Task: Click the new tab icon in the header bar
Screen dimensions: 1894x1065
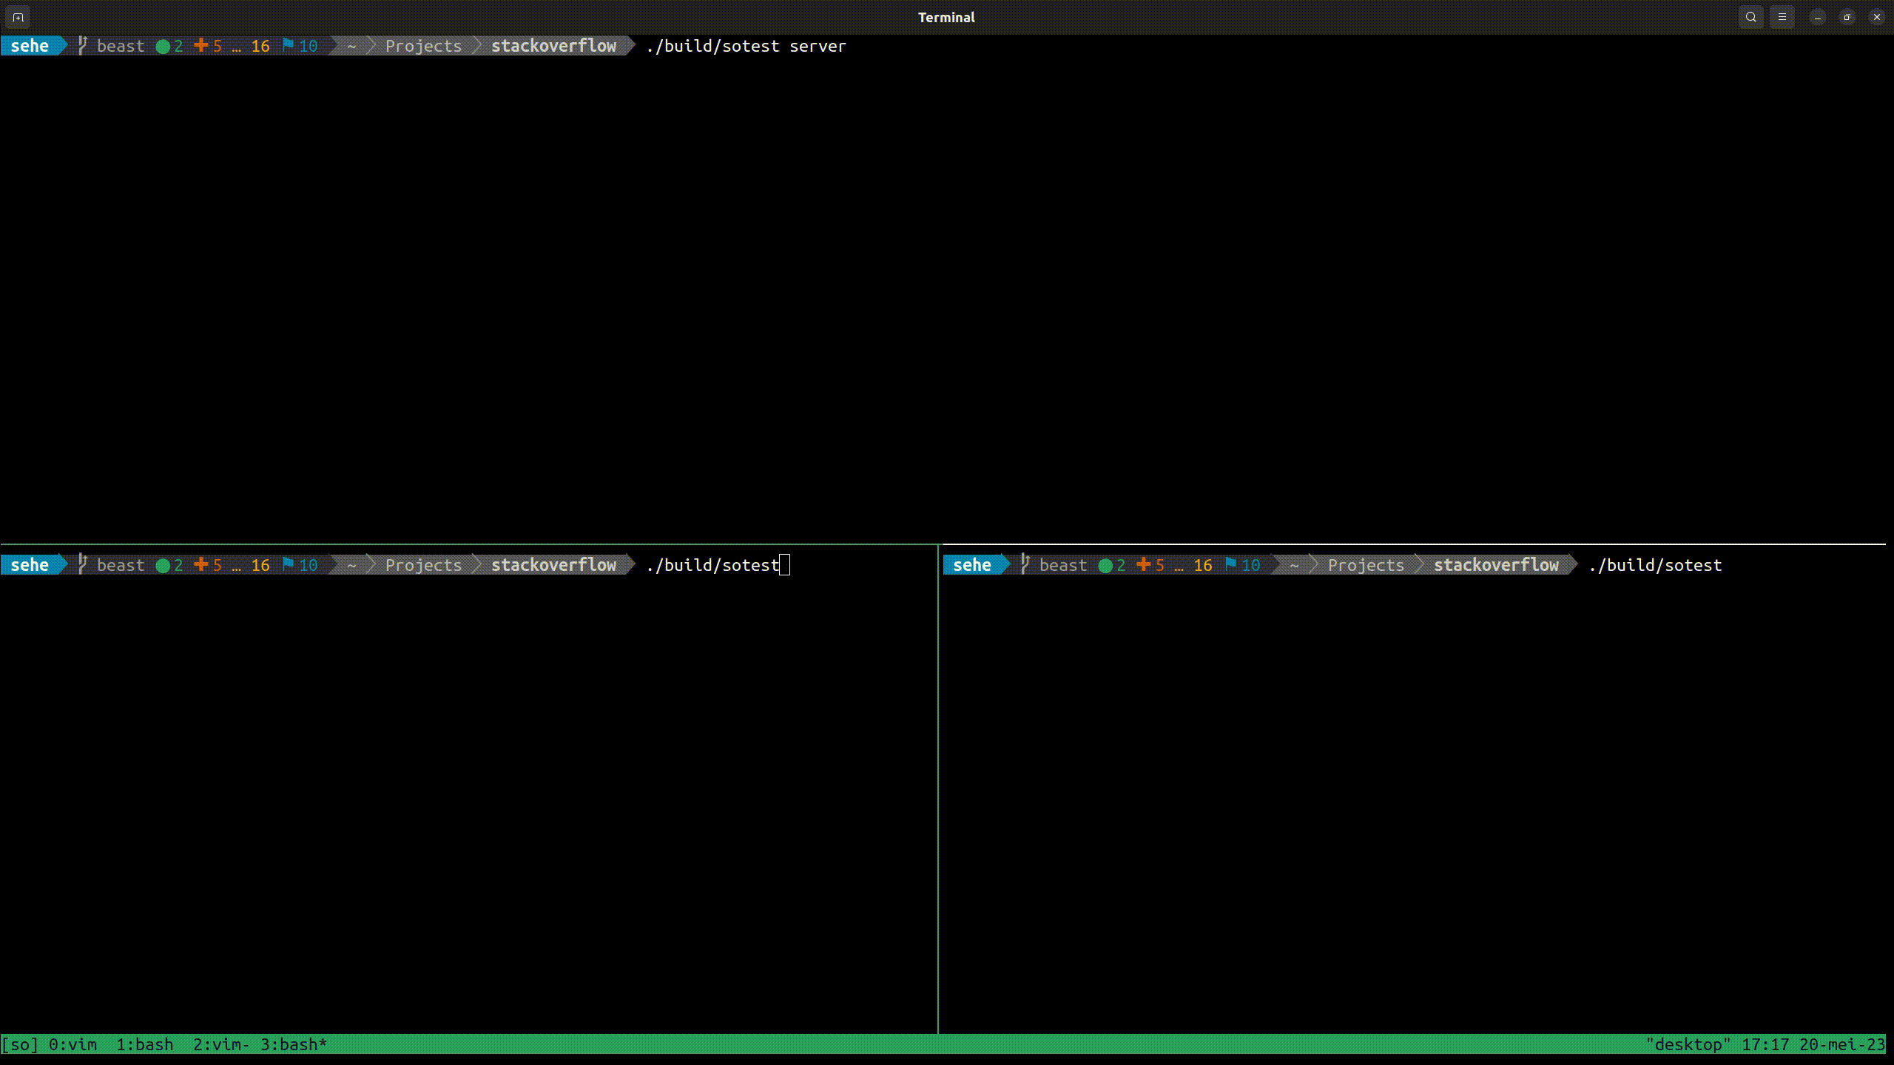Action: (x=17, y=17)
